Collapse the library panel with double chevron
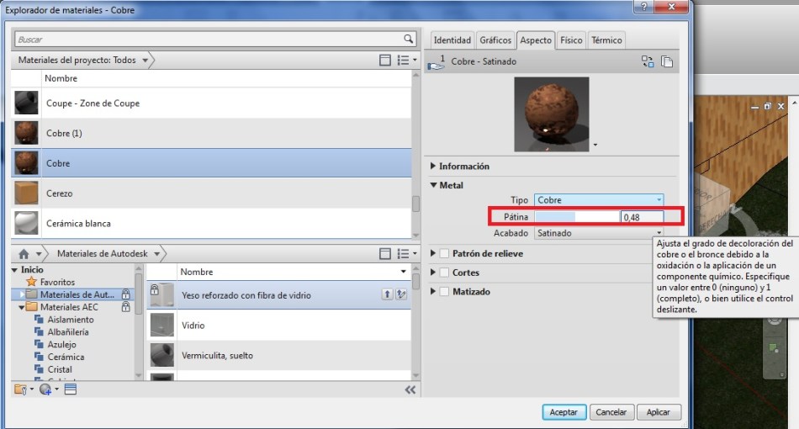The image size is (799, 429). click(x=410, y=389)
